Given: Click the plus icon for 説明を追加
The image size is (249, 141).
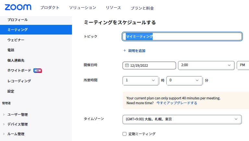Looking at the screenshot, I should point(124,51).
